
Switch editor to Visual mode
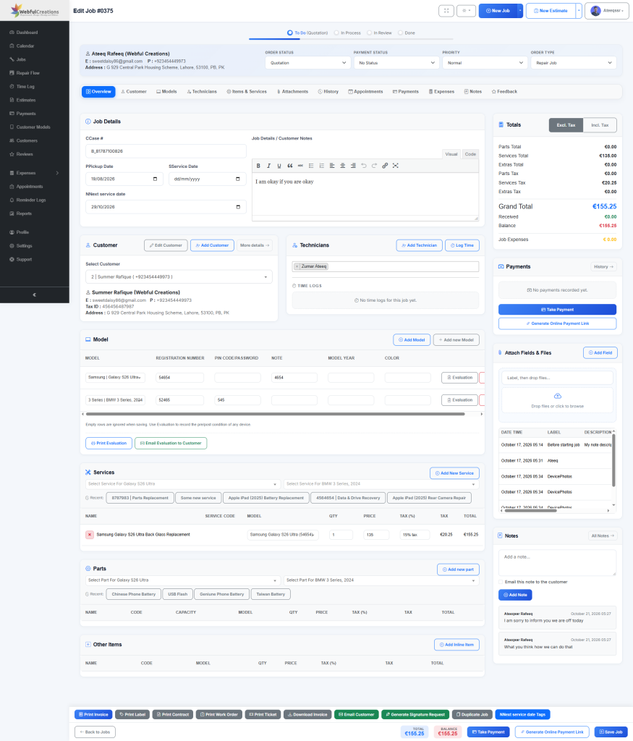(451, 154)
